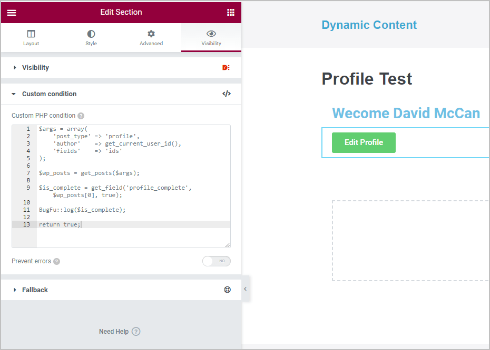This screenshot has width=490, height=350.
Task: Toggle the Prevent errors switch
Action: (216, 261)
